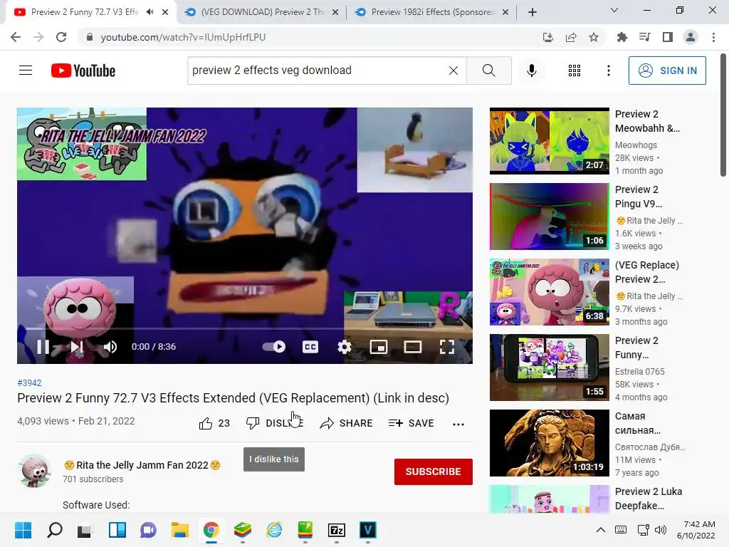Show hidden system tray icons
The height and width of the screenshot is (547, 729).
coord(601,530)
